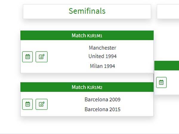Select the Semifinals round title
179x134 pixels.
87,11
